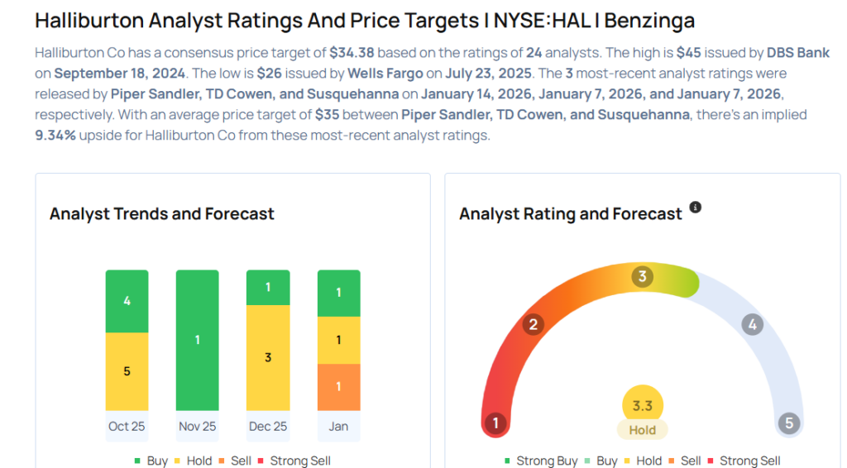Select the Oct 25 yellow Hold bar segment

(127, 371)
